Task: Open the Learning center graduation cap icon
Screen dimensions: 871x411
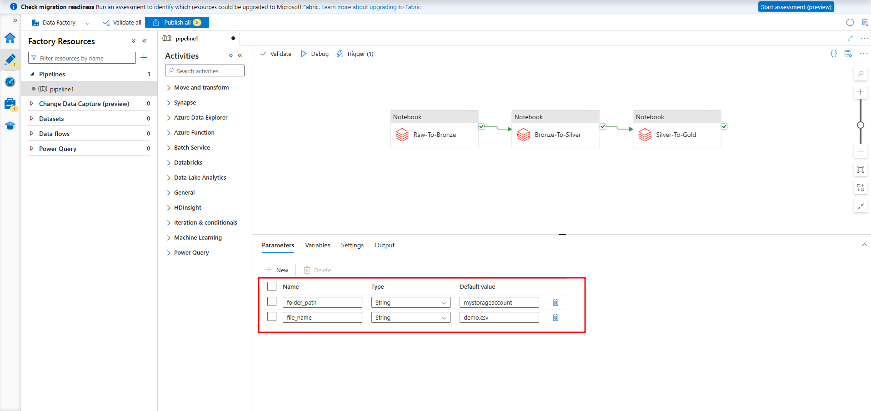Action: [10, 126]
